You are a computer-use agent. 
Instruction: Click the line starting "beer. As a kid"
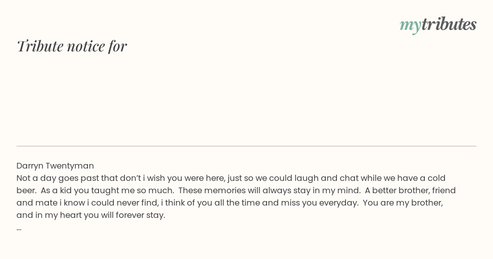236,190
